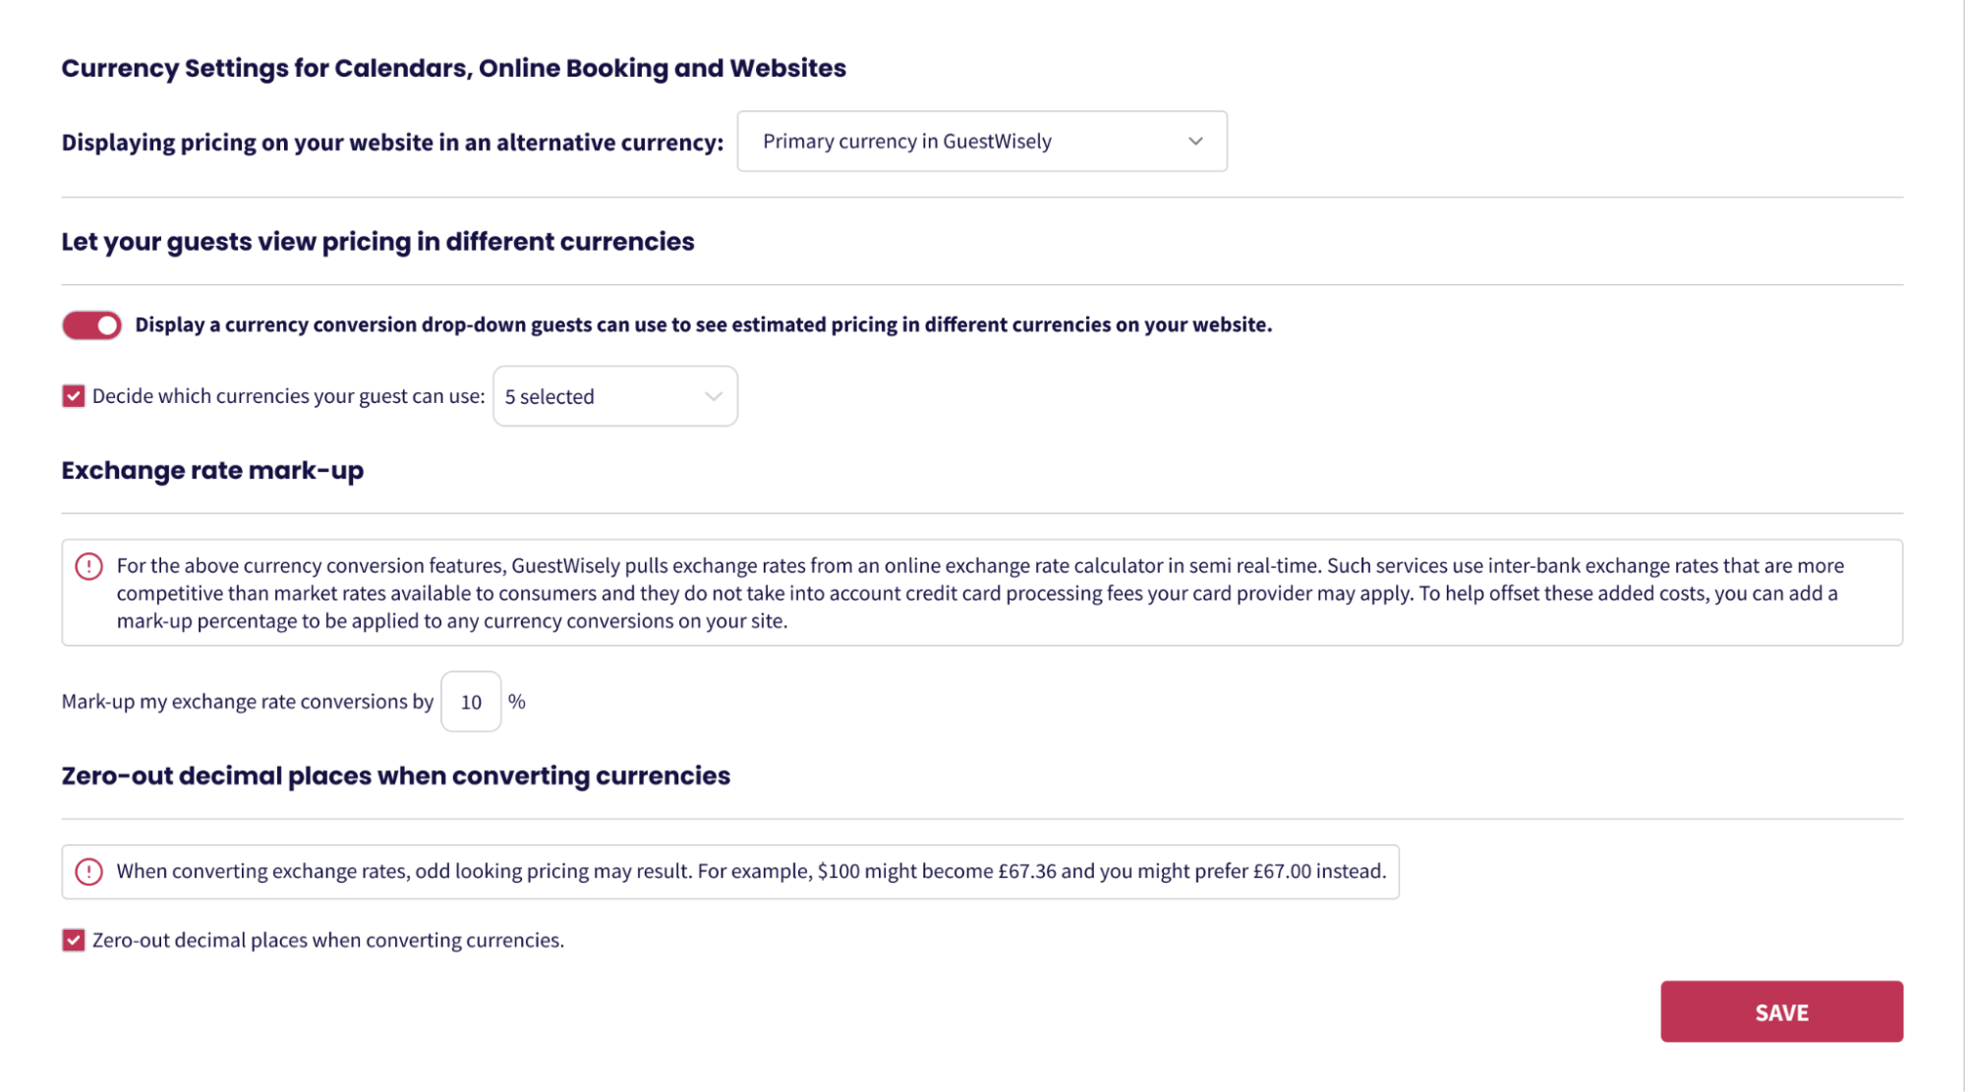Click the 'Let your guests view pricing' heading
1965x1092 pixels.
tap(377, 242)
